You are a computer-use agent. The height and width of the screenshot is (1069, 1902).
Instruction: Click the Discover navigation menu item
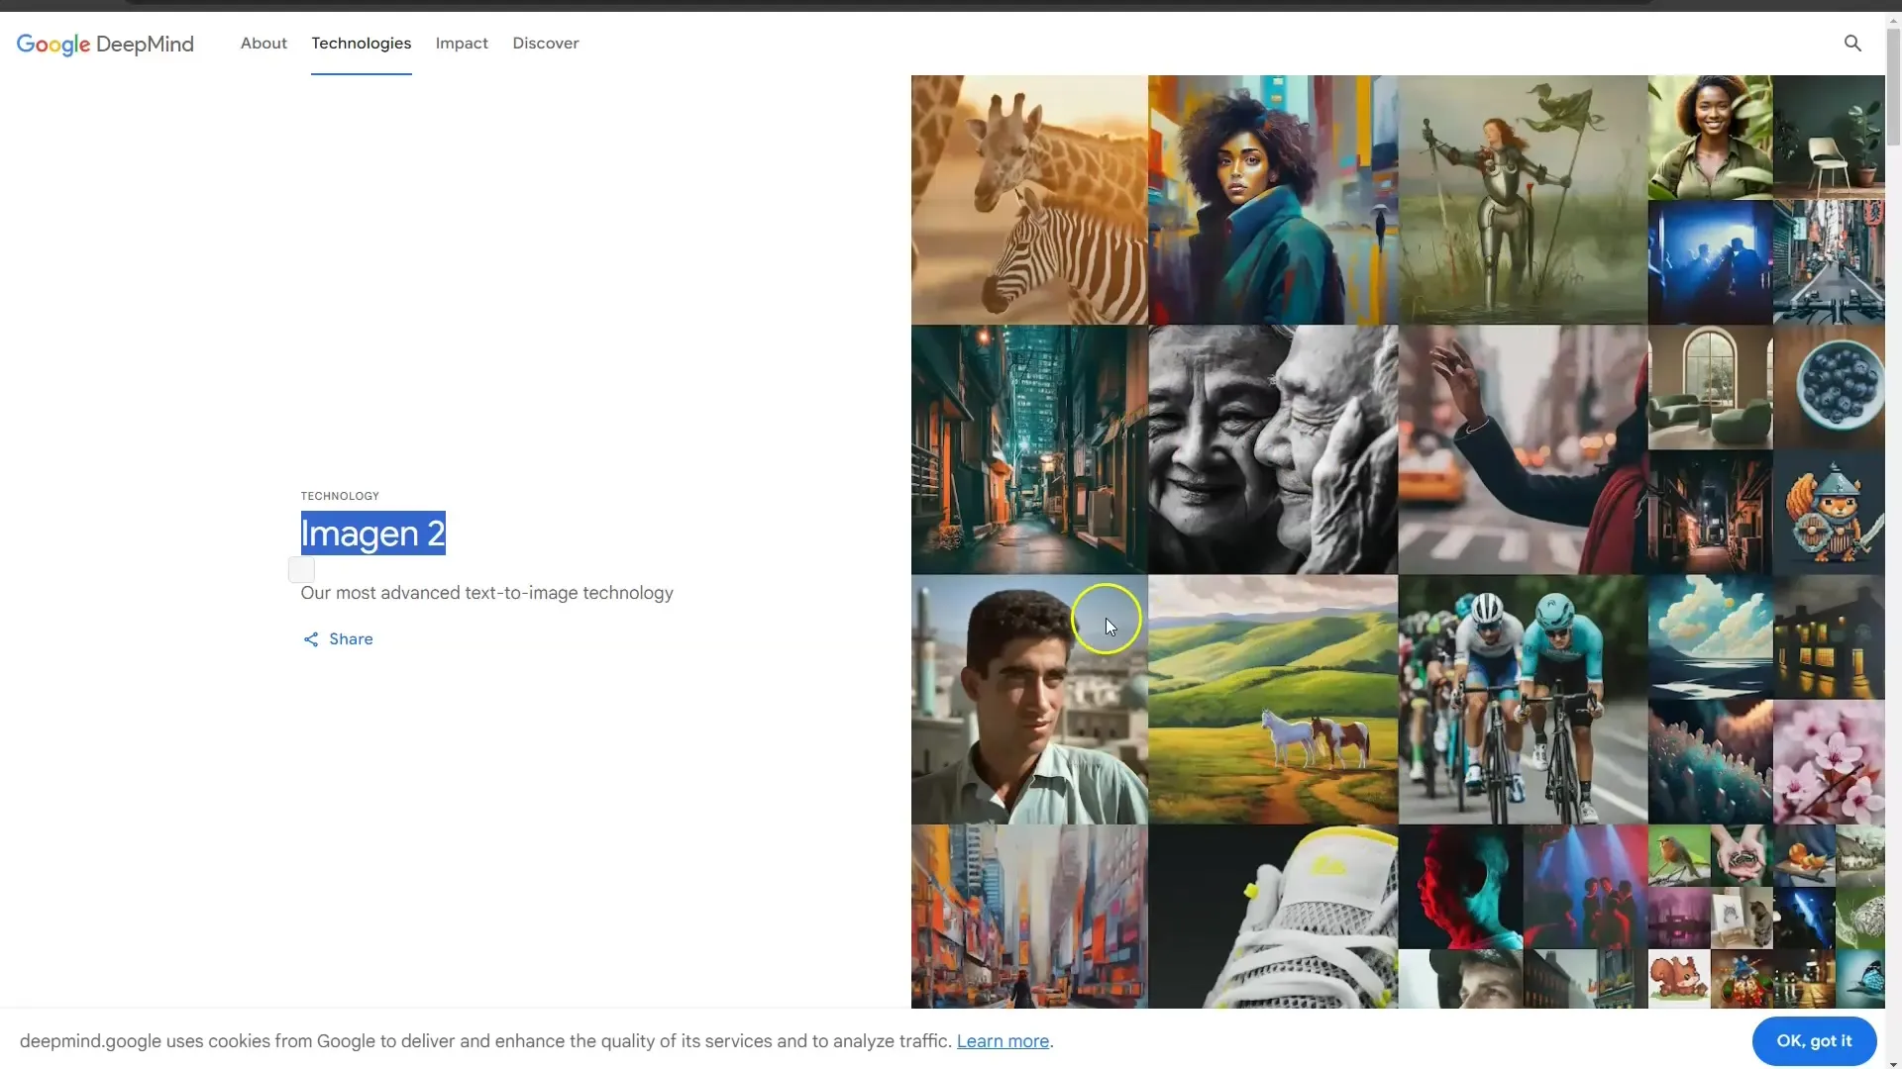(x=545, y=44)
